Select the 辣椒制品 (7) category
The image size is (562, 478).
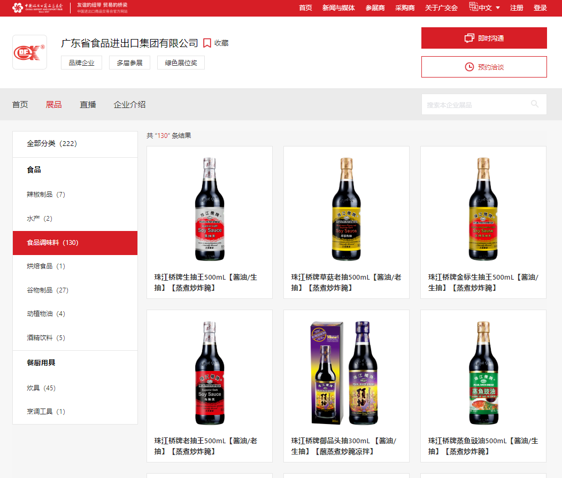pos(45,194)
